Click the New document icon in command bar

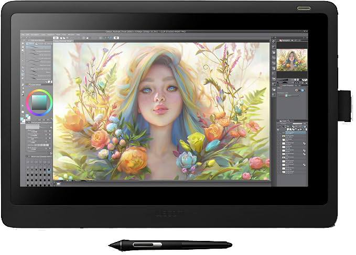(61, 38)
